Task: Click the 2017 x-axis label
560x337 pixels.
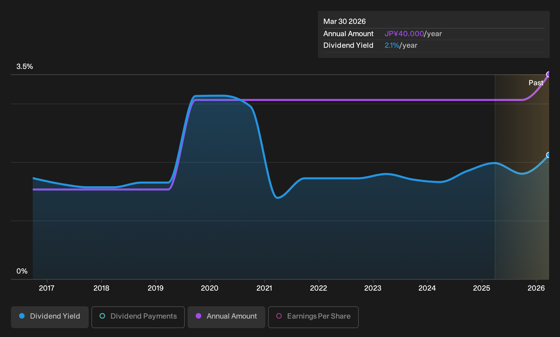Action: [47, 288]
